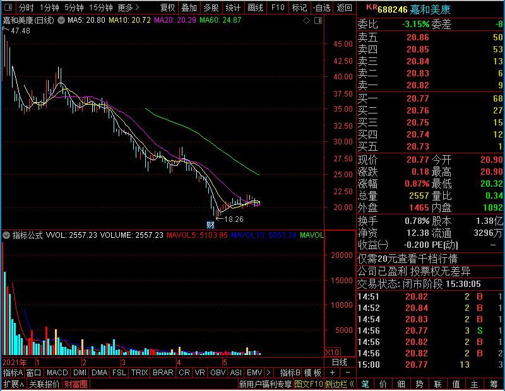Click the 返回 back button
The width and height of the screenshot is (505, 391).
(344, 8)
